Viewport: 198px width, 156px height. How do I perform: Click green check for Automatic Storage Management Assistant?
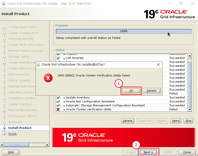(58, 106)
